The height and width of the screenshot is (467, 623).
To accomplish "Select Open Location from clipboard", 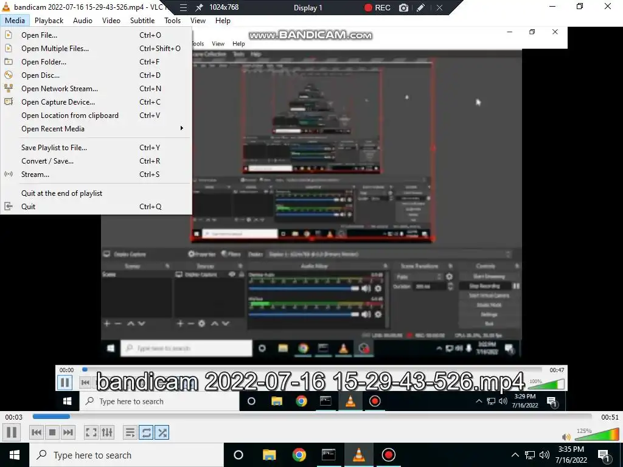I will pos(96,116).
